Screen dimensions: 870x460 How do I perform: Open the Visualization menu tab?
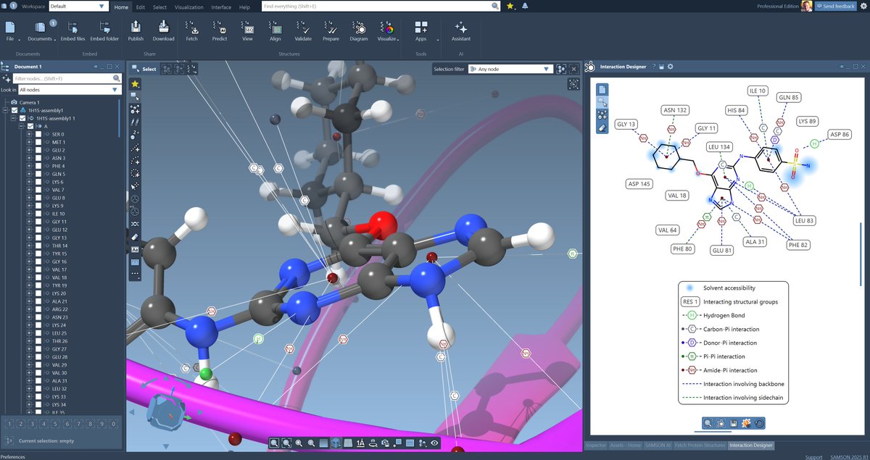pos(189,7)
